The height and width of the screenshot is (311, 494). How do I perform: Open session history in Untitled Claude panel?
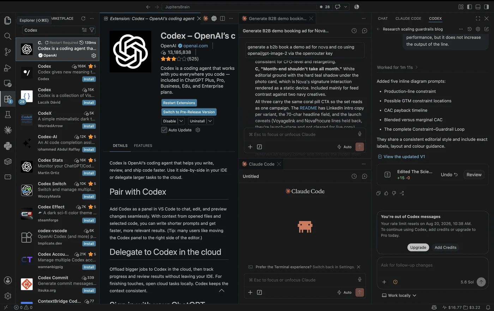(354, 176)
